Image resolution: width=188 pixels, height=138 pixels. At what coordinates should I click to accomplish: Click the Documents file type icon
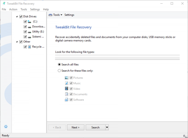point(67,94)
